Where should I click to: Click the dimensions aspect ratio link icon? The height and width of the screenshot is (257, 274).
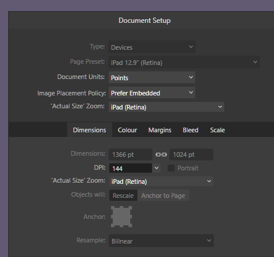[x=161, y=155]
